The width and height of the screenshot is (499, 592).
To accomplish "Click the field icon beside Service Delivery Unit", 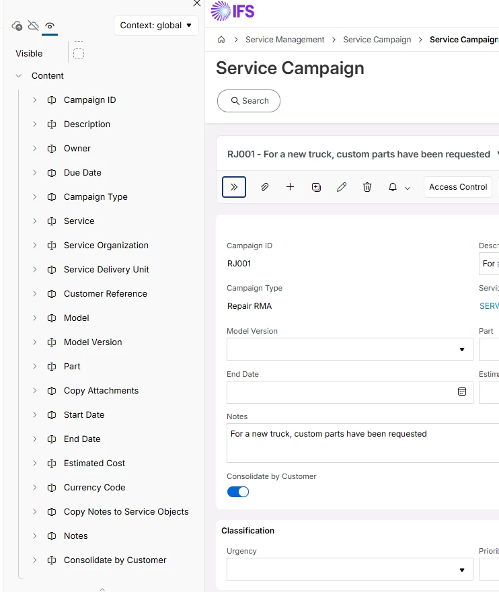I will point(52,270).
